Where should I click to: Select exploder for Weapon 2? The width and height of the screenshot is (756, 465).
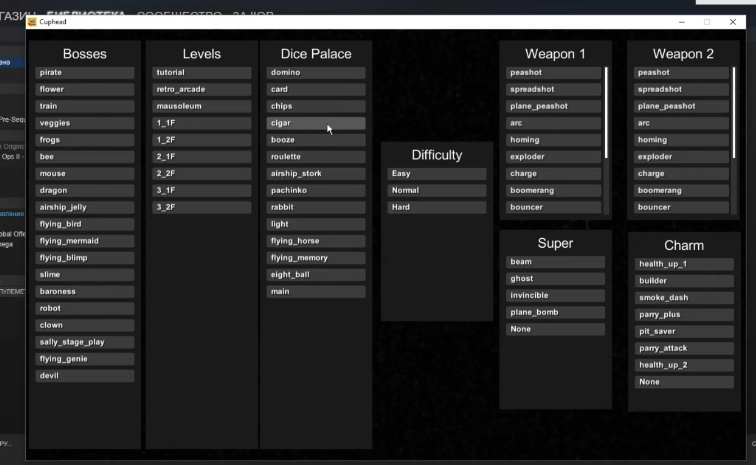tap(681, 157)
